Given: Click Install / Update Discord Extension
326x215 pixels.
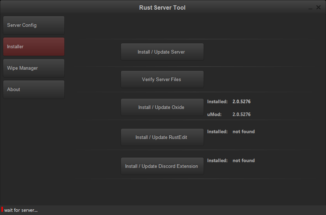Looking at the screenshot, I should pos(162,166).
